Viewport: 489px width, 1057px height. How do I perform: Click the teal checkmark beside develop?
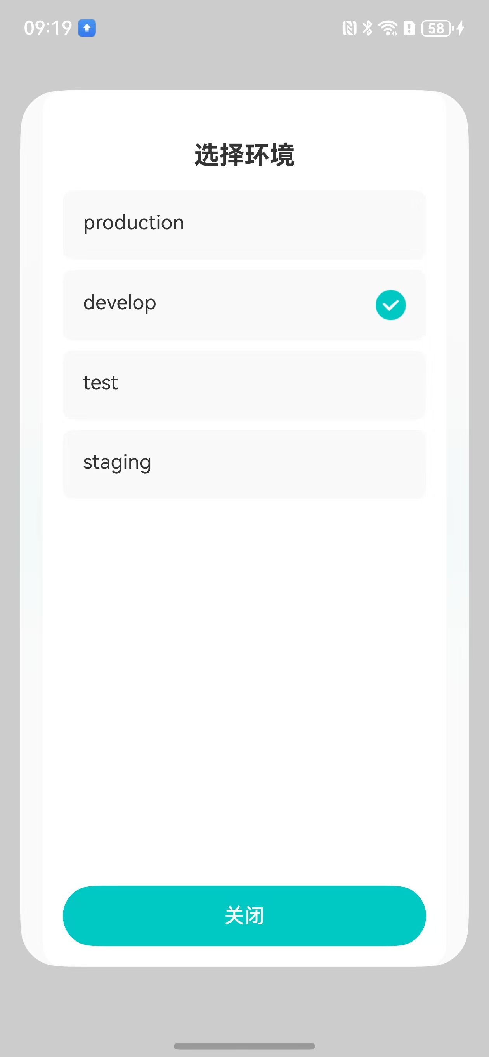[390, 305]
